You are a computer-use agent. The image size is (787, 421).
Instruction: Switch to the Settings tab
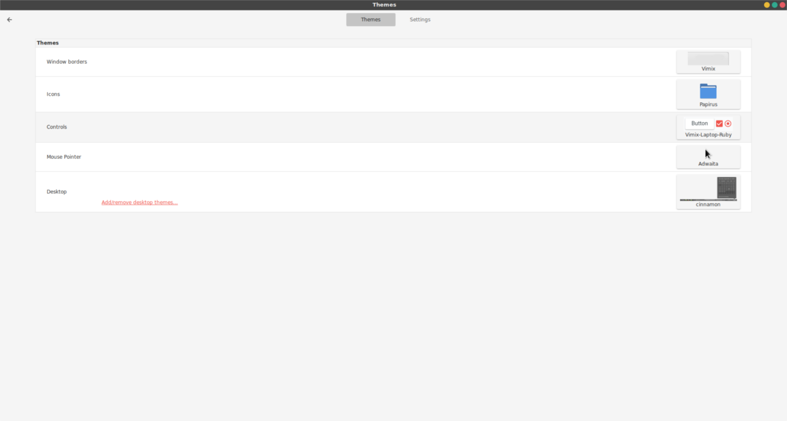pos(420,20)
